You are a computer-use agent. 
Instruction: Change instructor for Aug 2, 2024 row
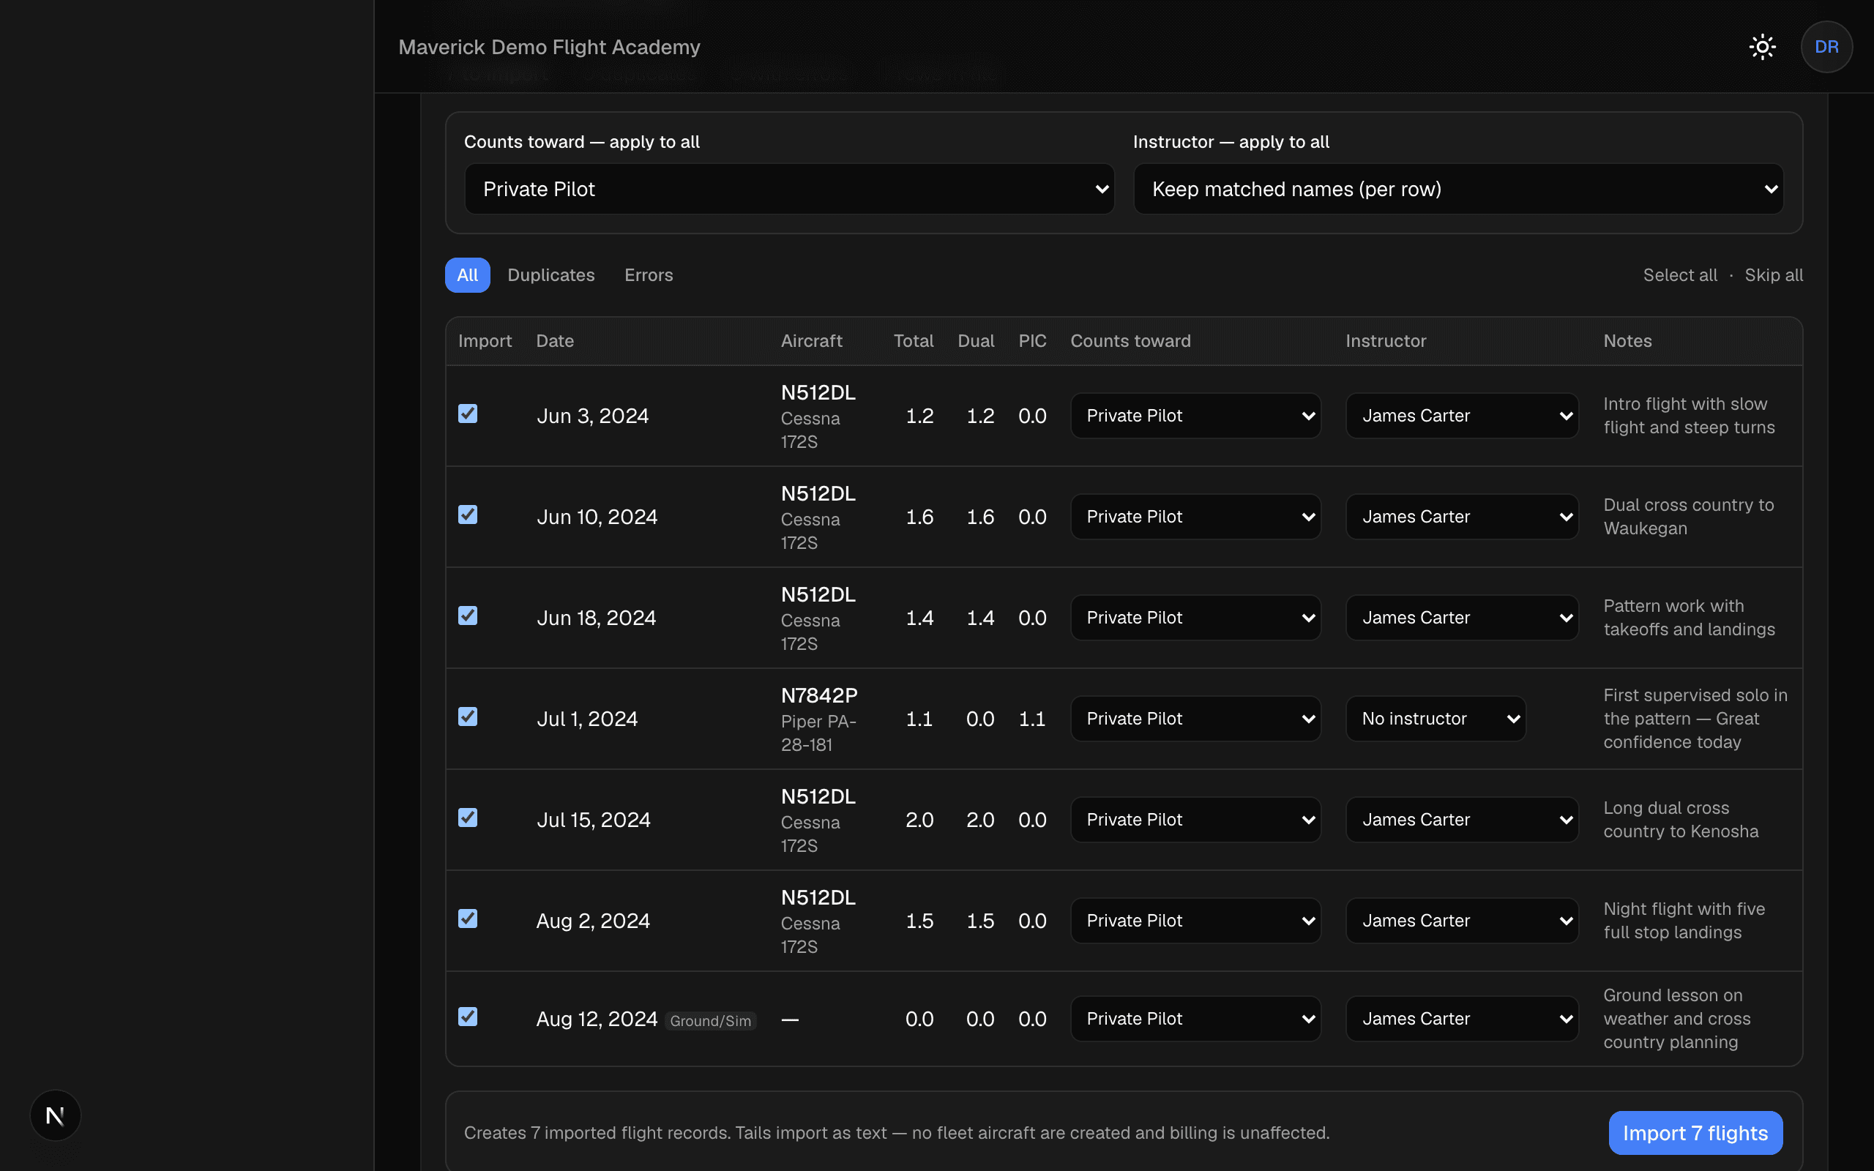pos(1462,921)
